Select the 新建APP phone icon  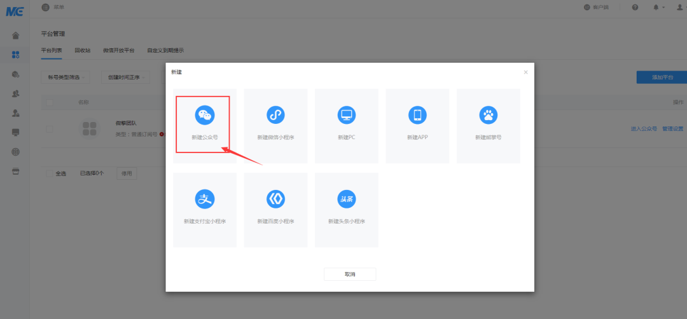click(417, 115)
